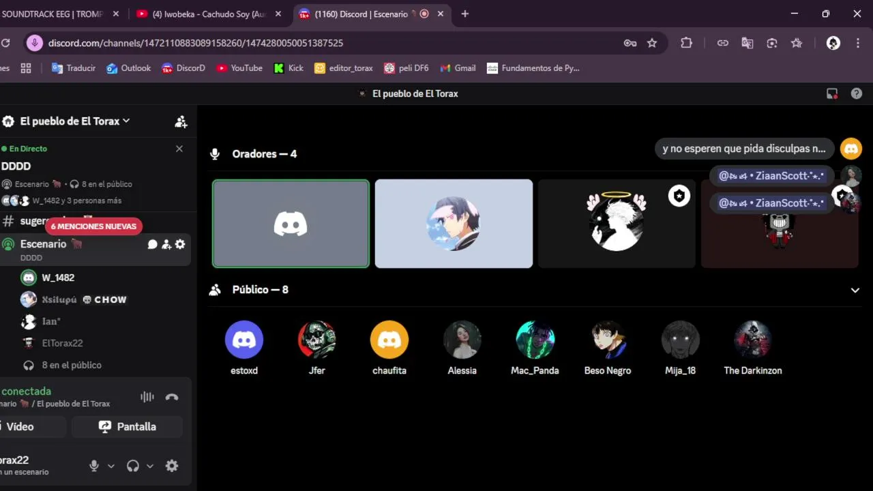This screenshot has height=491, width=873.
Task: Invite members to the Escenario channel
Action: point(166,244)
